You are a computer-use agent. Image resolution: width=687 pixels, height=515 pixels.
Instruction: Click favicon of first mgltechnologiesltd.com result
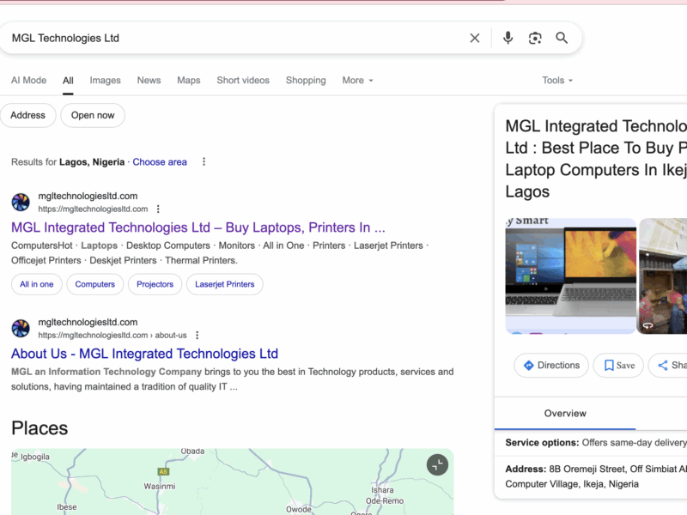(21, 203)
